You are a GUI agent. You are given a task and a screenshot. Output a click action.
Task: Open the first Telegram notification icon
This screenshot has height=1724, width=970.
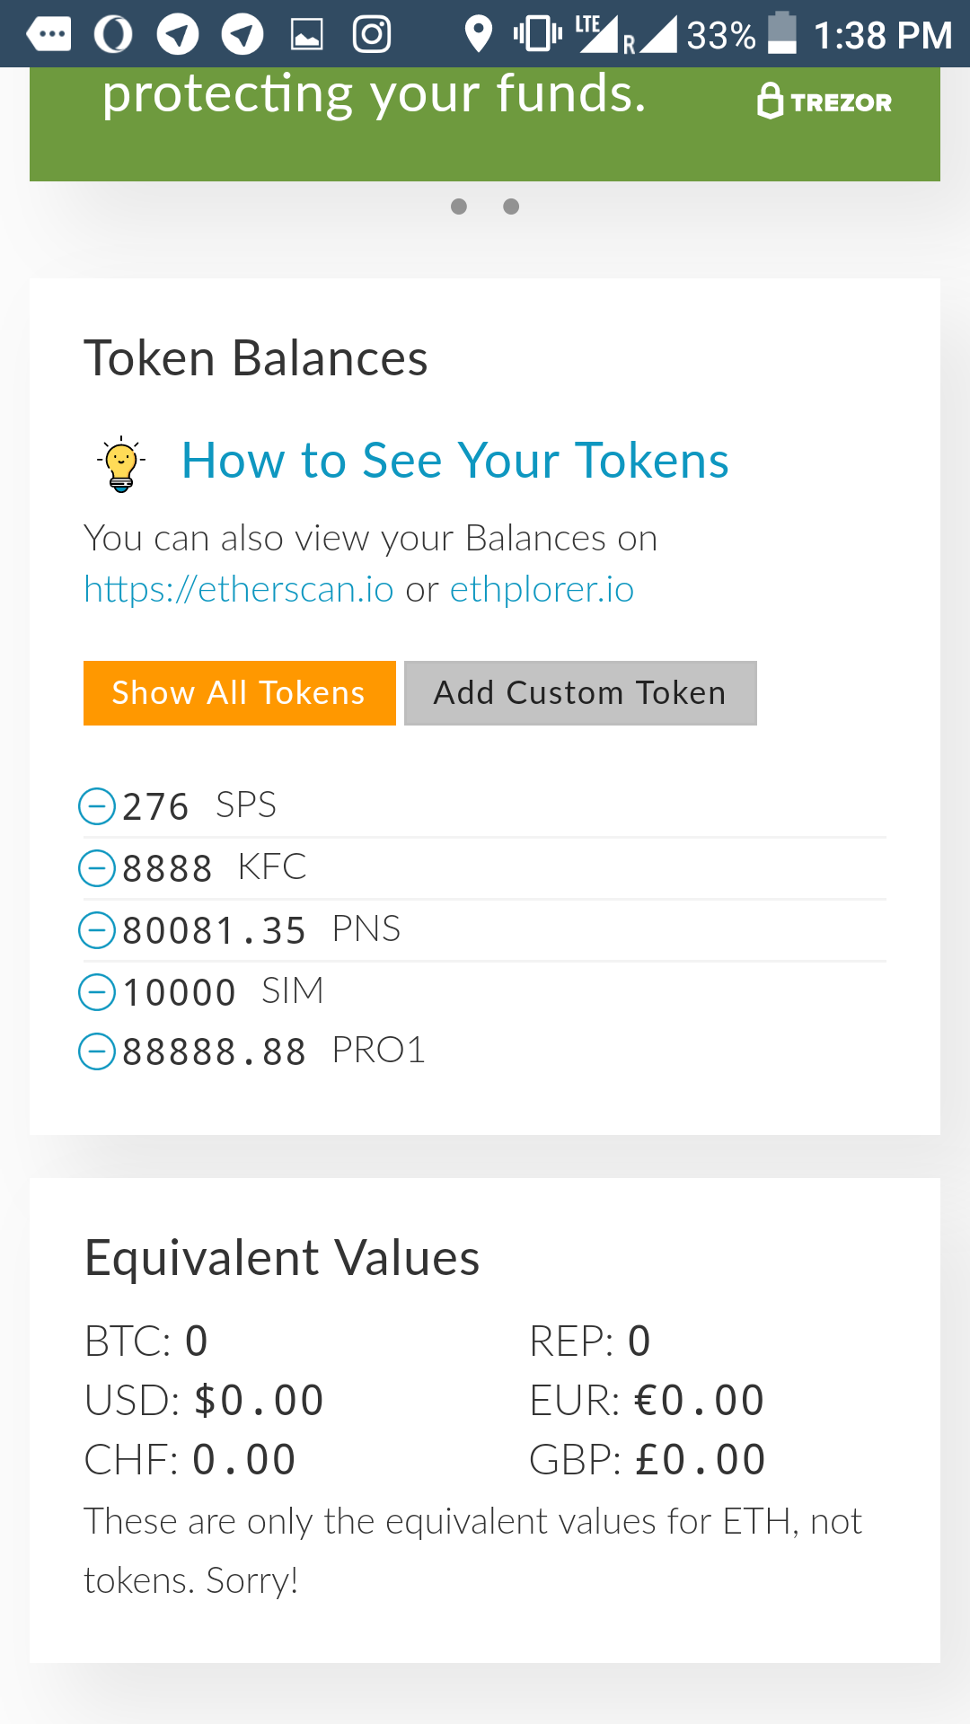[178, 35]
